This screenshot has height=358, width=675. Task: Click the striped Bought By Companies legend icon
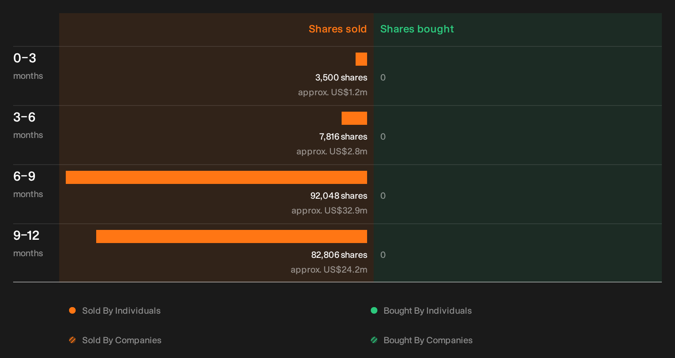pyautogui.click(x=374, y=340)
